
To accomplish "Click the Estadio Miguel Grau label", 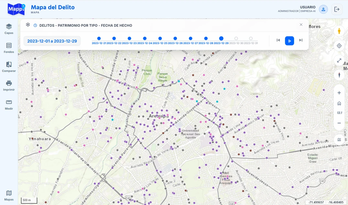I will pyautogui.click(x=312, y=158).
